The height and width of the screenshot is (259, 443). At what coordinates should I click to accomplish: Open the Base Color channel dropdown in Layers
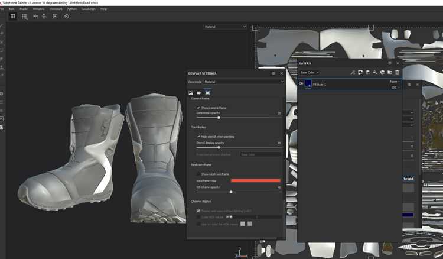[x=310, y=72]
